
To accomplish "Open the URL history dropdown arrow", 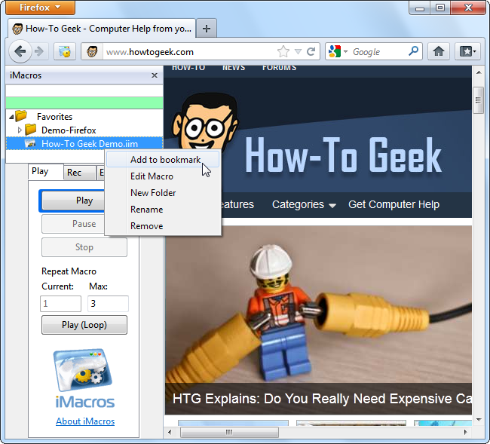I will (x=298, y=51).
